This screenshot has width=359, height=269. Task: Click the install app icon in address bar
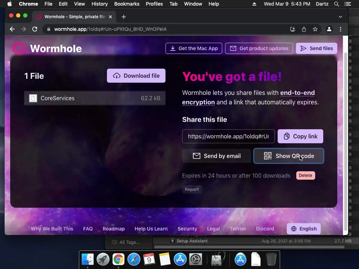tap(293, 29)
